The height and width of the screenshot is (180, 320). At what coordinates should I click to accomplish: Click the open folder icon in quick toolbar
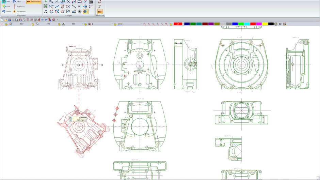coord(5,20)
